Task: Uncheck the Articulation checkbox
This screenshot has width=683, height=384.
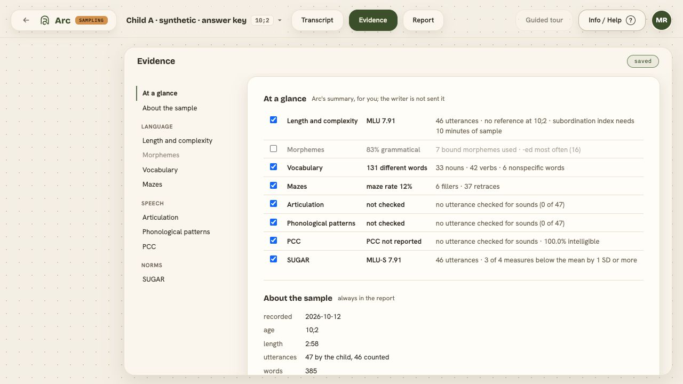Action: (274, 204)
